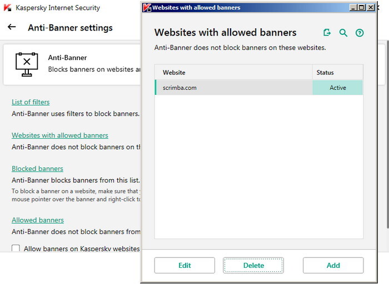This screenshot has height=284, width=389.
Task: Click the Kaspersky logo in main window title
Action: pos(7,8)
